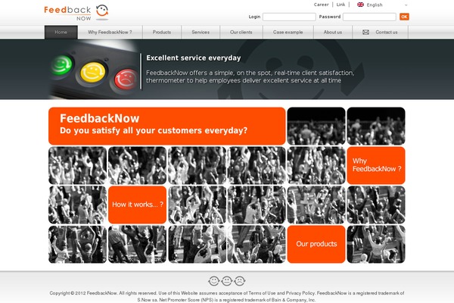Click the Excellent service everyday heading
This screenshot has width=454, height=303.
point(194,58)
